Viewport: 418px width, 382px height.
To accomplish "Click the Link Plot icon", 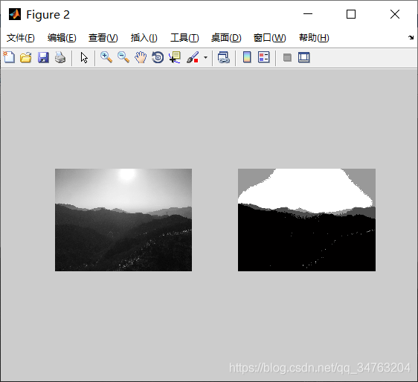I will [x=224, y=57].
